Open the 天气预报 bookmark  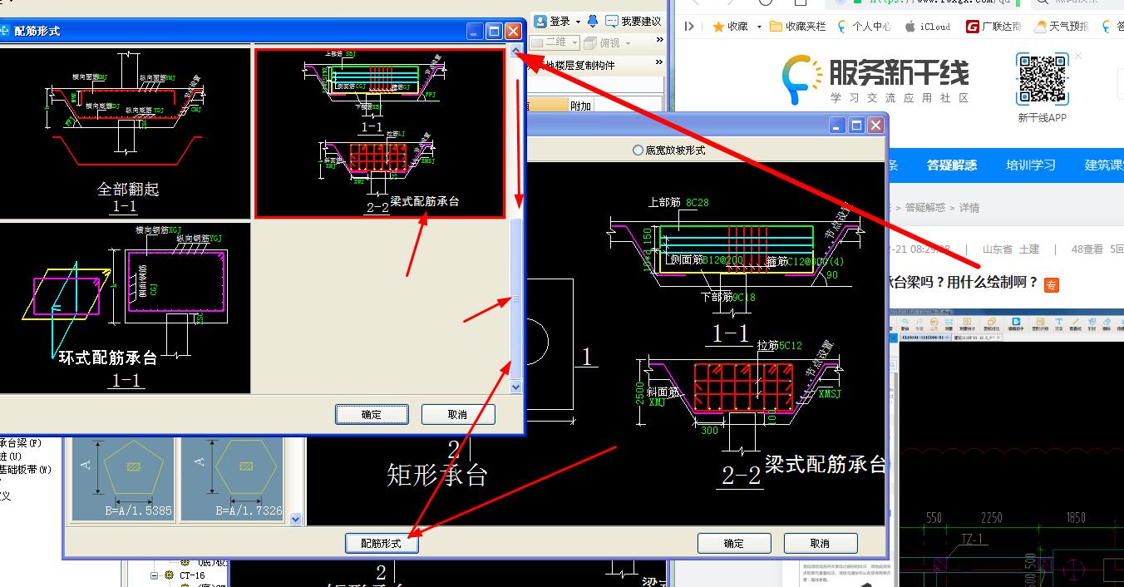point(1062,27)
